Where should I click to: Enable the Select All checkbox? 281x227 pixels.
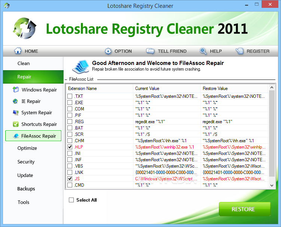(71, 200)
